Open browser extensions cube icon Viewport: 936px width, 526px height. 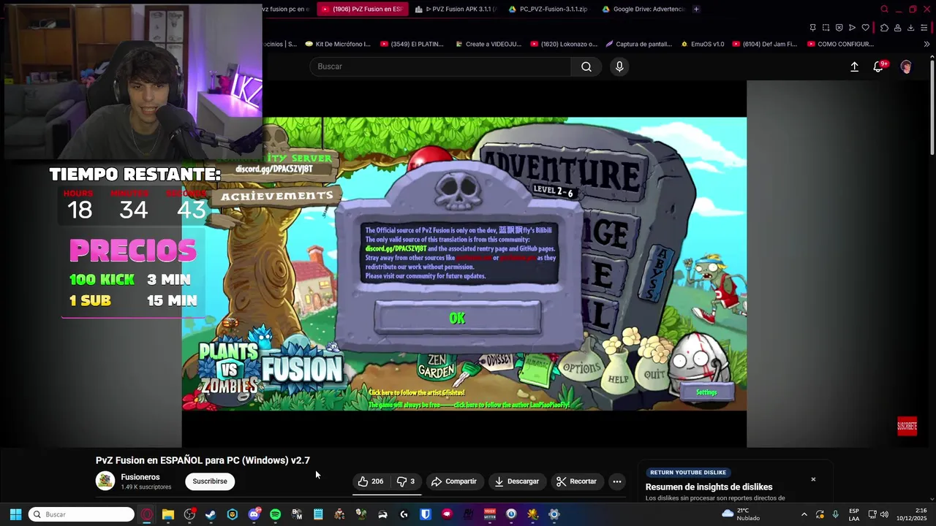pyautogui.click(x=884, y=28)
